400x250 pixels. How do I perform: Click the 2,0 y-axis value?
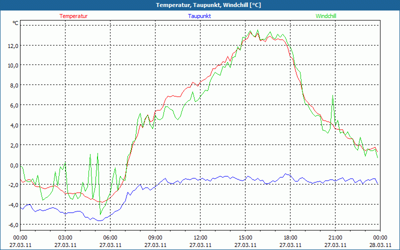point(14,145)
